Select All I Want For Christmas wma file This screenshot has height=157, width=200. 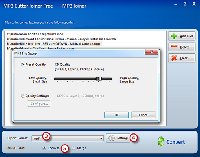[x=61, y=39]
